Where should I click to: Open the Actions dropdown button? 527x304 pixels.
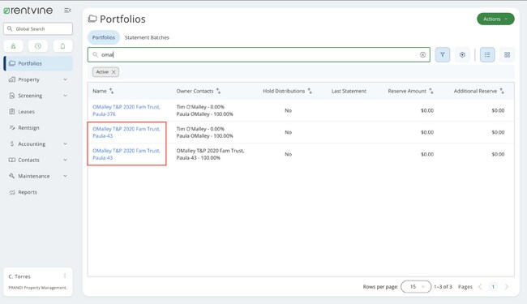495,19
